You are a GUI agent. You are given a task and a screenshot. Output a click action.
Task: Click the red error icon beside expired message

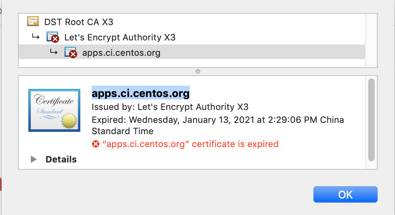pos(95,144)
